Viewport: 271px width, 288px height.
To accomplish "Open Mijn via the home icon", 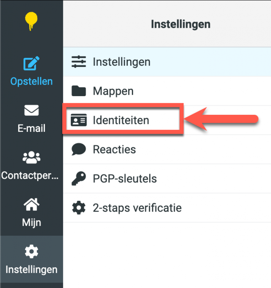I will (32, 204).
